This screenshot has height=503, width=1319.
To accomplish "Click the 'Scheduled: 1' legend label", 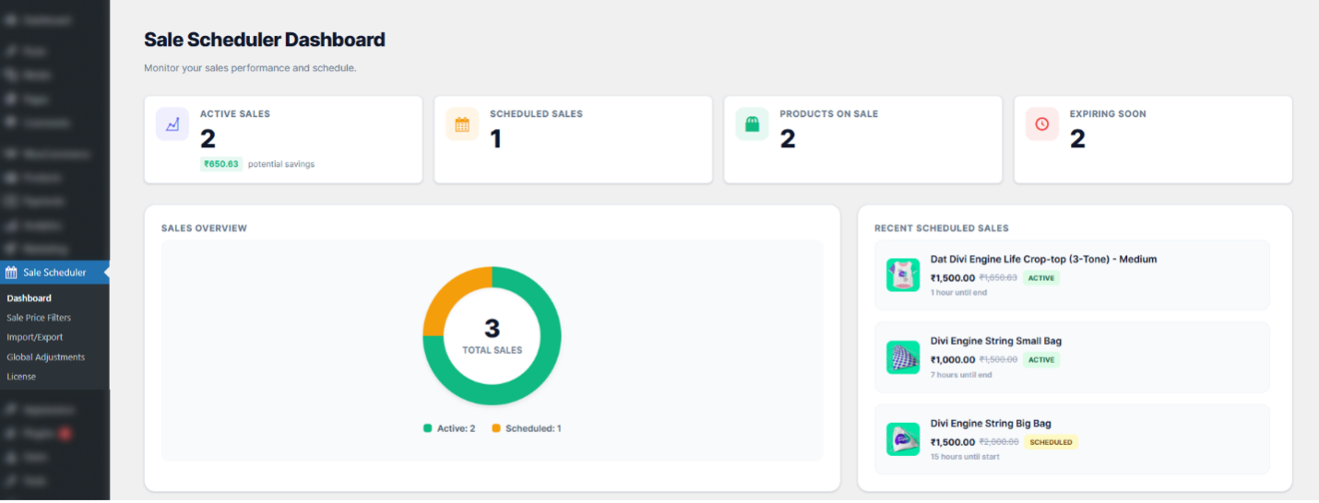I will click(x=534, y=428).
